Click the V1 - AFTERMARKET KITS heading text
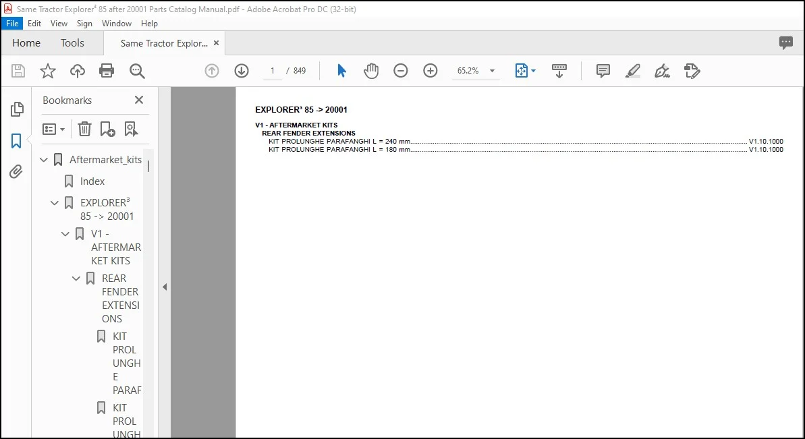The width and height of the screenshot is (805, 439). pyautogui.click(x=296, y=125)
